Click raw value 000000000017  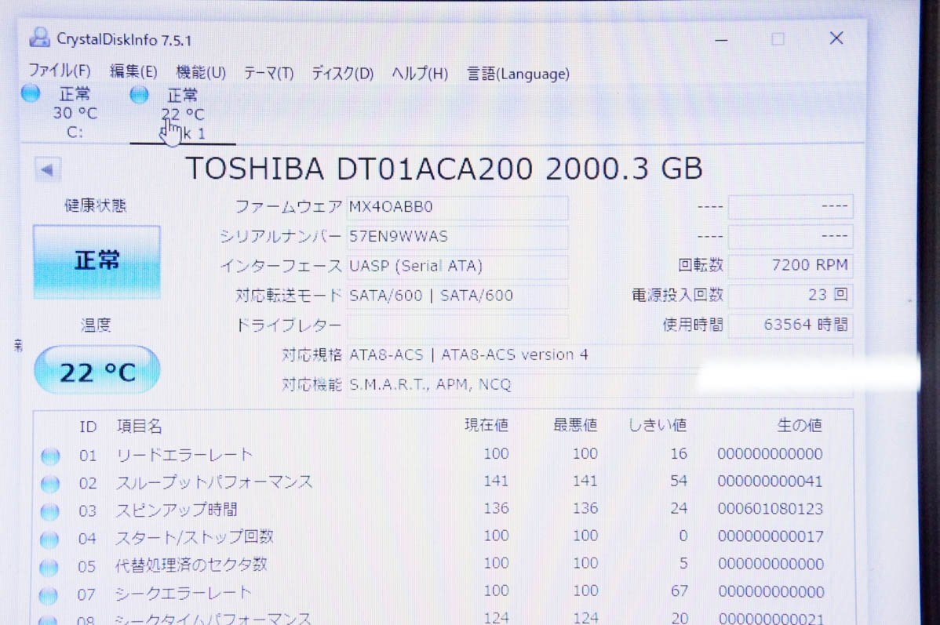tap(771, 536)
